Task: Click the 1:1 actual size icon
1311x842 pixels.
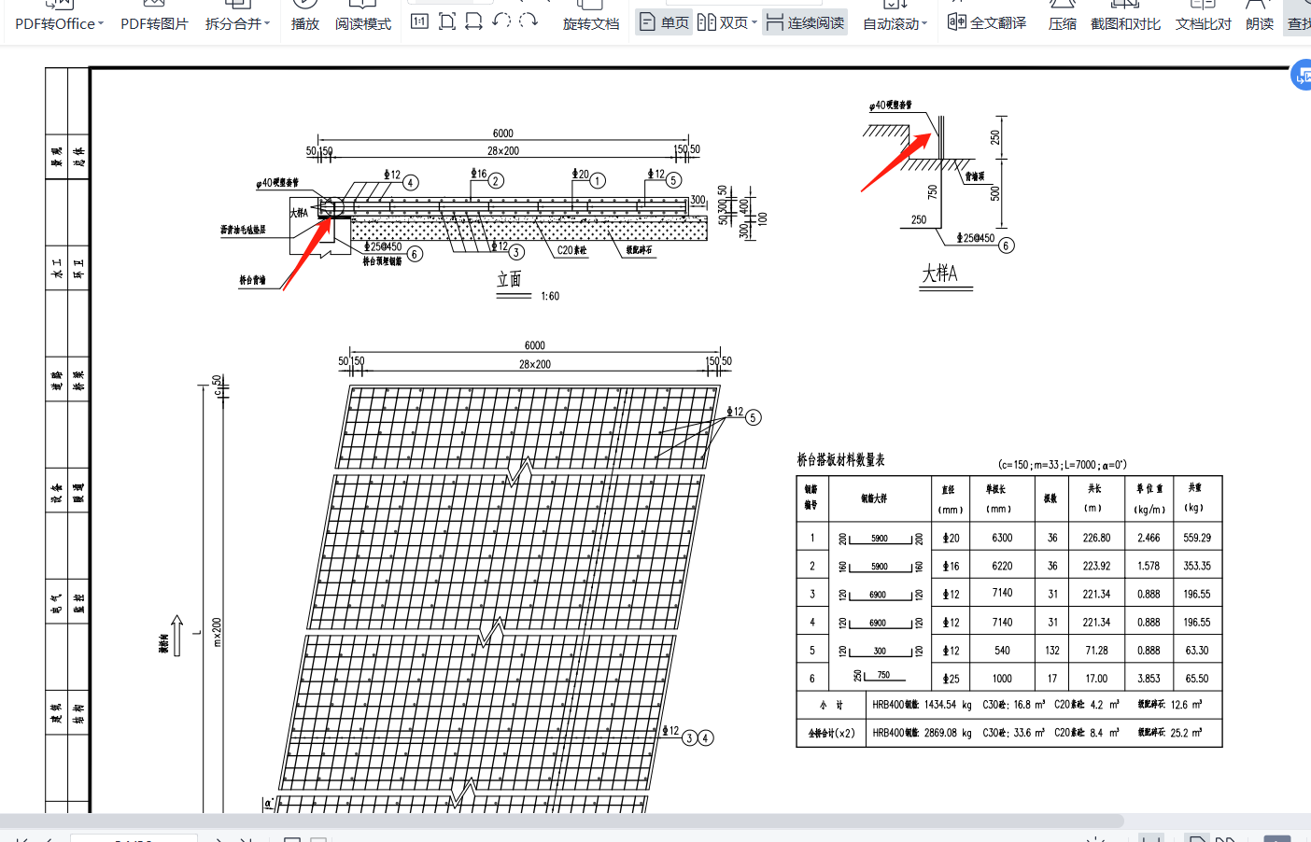Action: 420,21
